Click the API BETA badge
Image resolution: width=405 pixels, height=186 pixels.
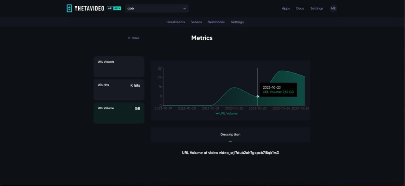[114, 8]
